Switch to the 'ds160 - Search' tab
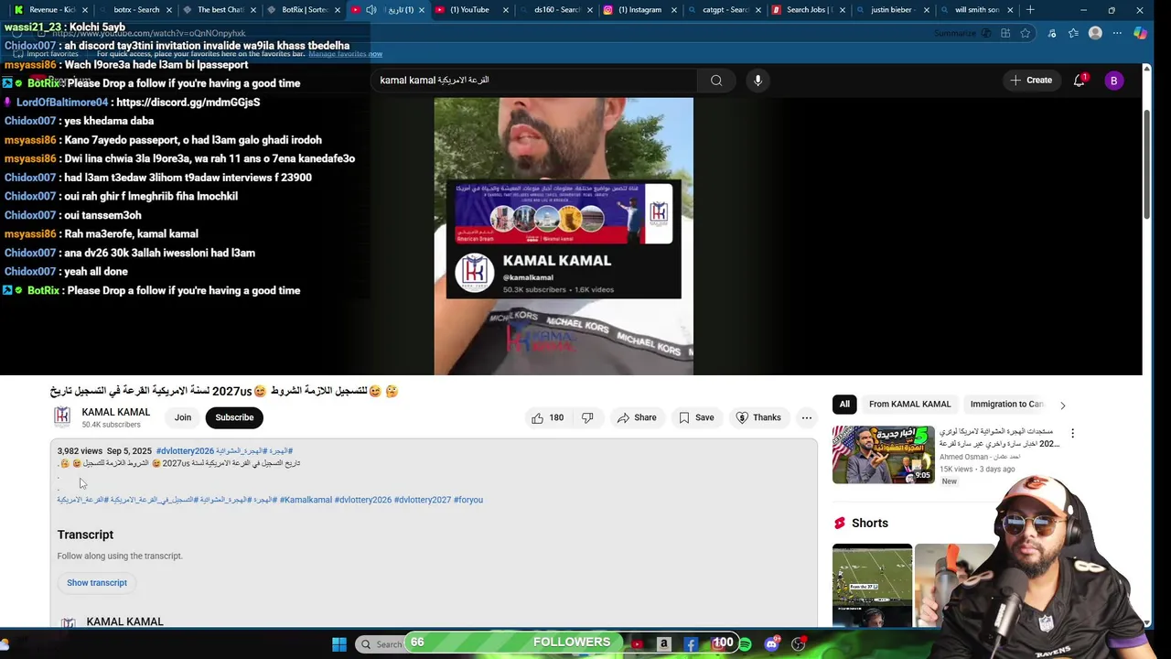Image resolution: width=1171 pixels, height=659 pixels. point(555,10)
